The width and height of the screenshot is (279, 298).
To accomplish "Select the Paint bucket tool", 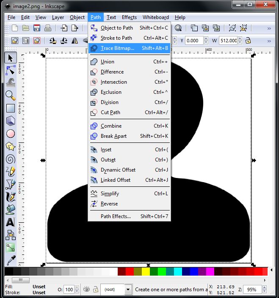I will (x=11, y=210).
